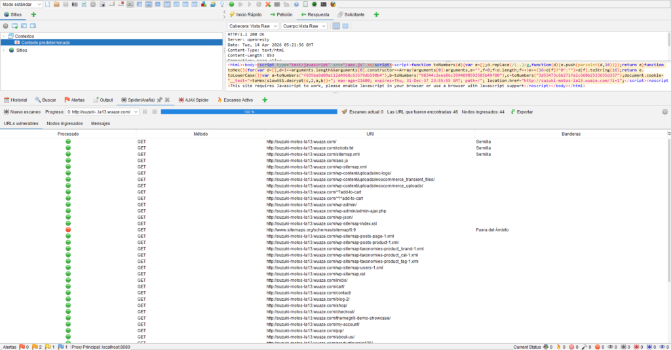Select the wp-admin/admin-ajax.php URL row

334,211
